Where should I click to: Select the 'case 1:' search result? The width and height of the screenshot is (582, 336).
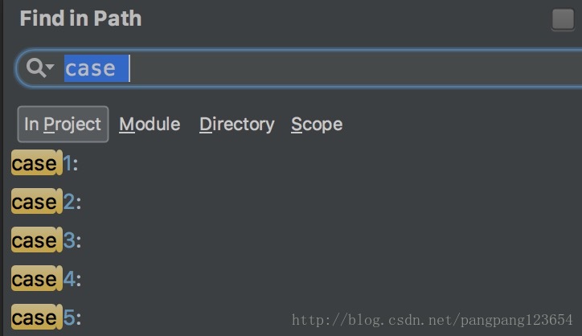coord(45,163)
